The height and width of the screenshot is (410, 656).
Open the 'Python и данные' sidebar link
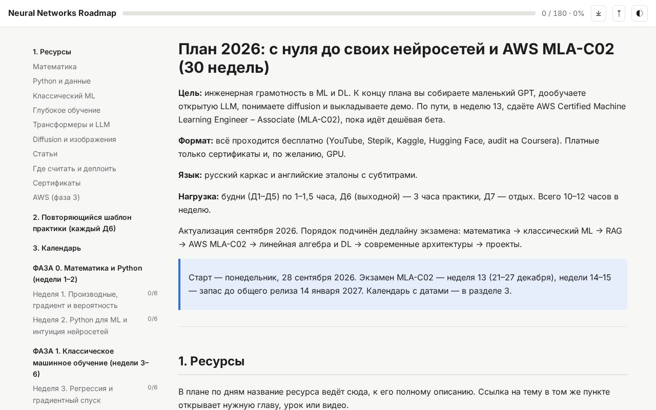point(61,81)
